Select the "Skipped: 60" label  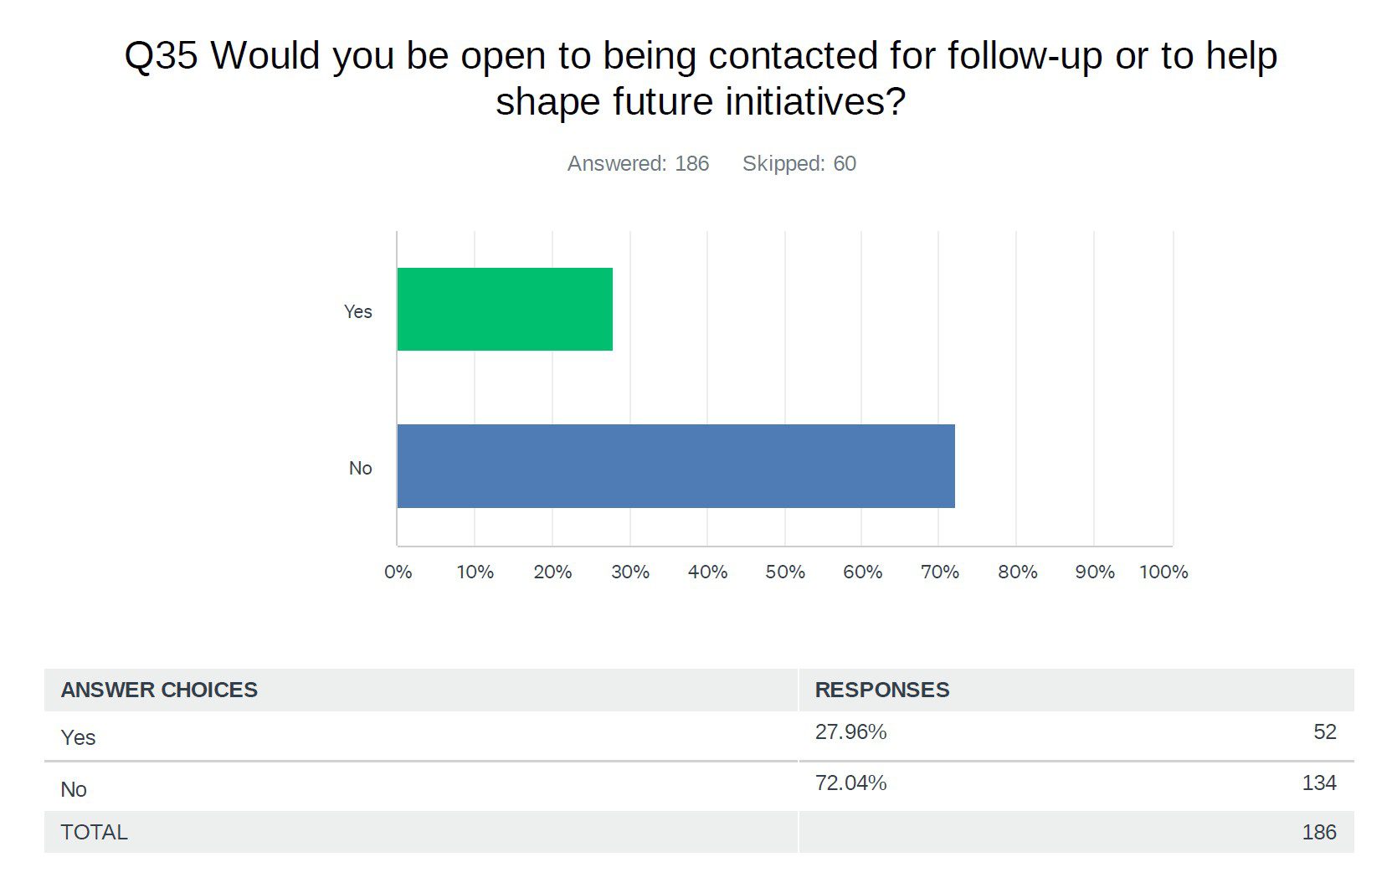pos(799,163)
